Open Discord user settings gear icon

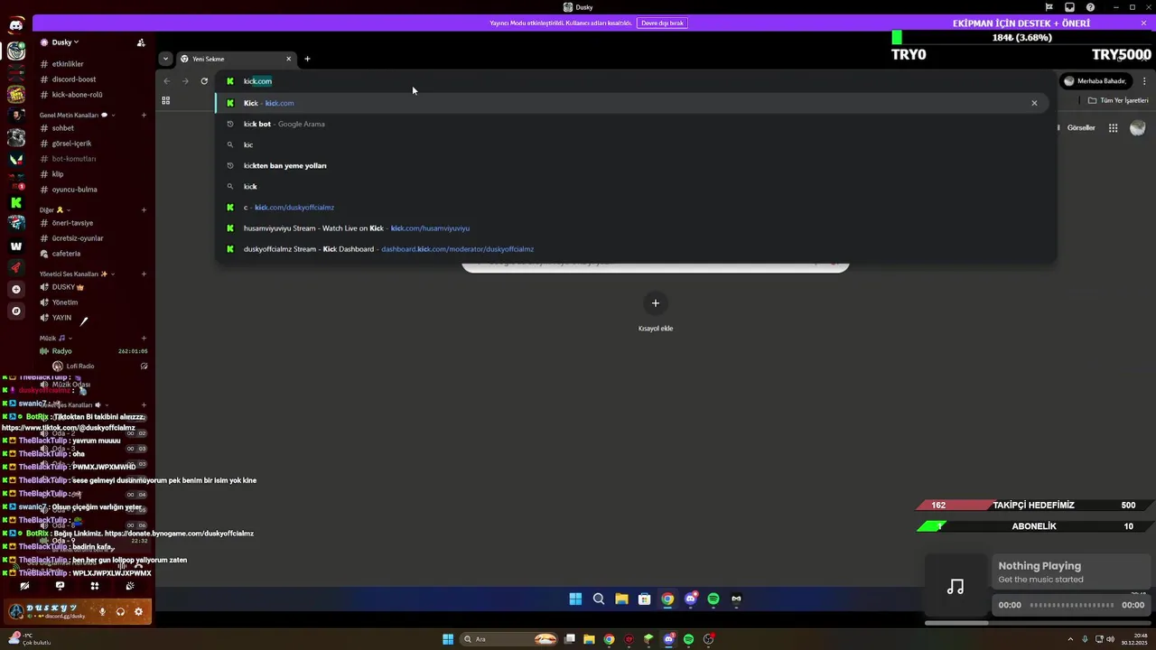pos(138,611)
